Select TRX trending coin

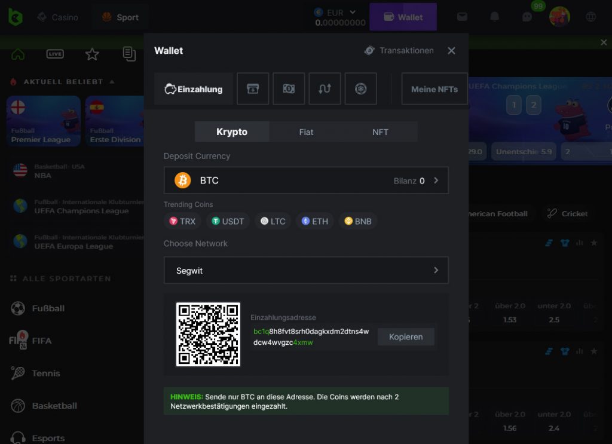[182, 221]
